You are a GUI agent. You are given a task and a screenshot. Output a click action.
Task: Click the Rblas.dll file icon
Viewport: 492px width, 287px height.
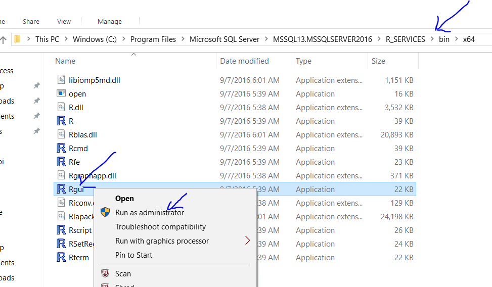click(x=61, y=134)
